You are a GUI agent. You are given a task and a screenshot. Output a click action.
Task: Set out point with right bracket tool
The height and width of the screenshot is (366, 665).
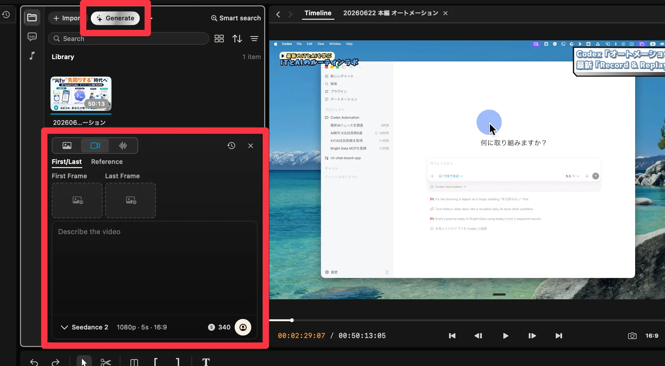(178, 362)
